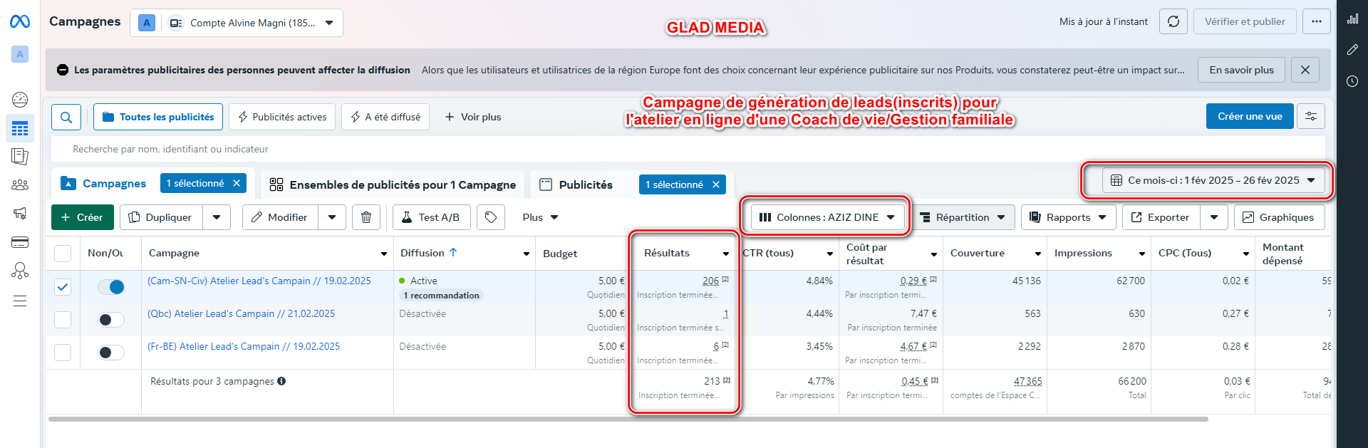1368x448 pixels.
Task: Toggle the select-all header checkbox
Action: (x=63, y=254)
